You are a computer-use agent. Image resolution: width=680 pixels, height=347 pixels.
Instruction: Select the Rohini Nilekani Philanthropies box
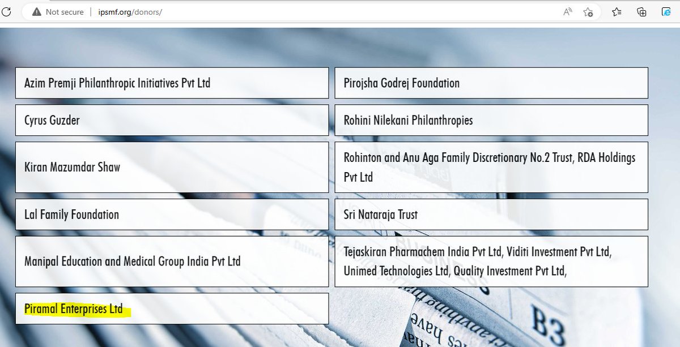point(491,121)
